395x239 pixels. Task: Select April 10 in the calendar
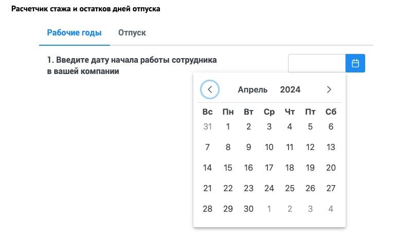coord(269,148)
